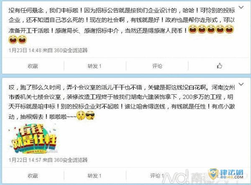Click the post text beginning 没有任何悬念
Viewport: 251px width, 185px height.
(122, 25)
